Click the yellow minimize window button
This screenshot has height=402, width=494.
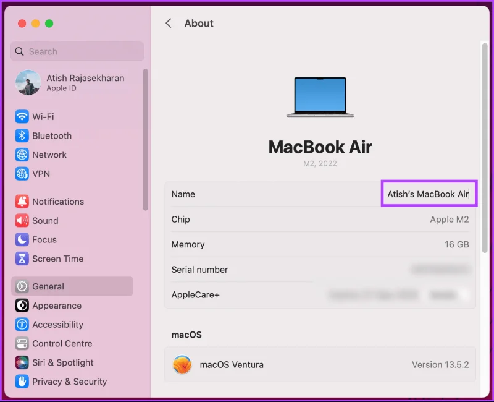tap(36, 24)
